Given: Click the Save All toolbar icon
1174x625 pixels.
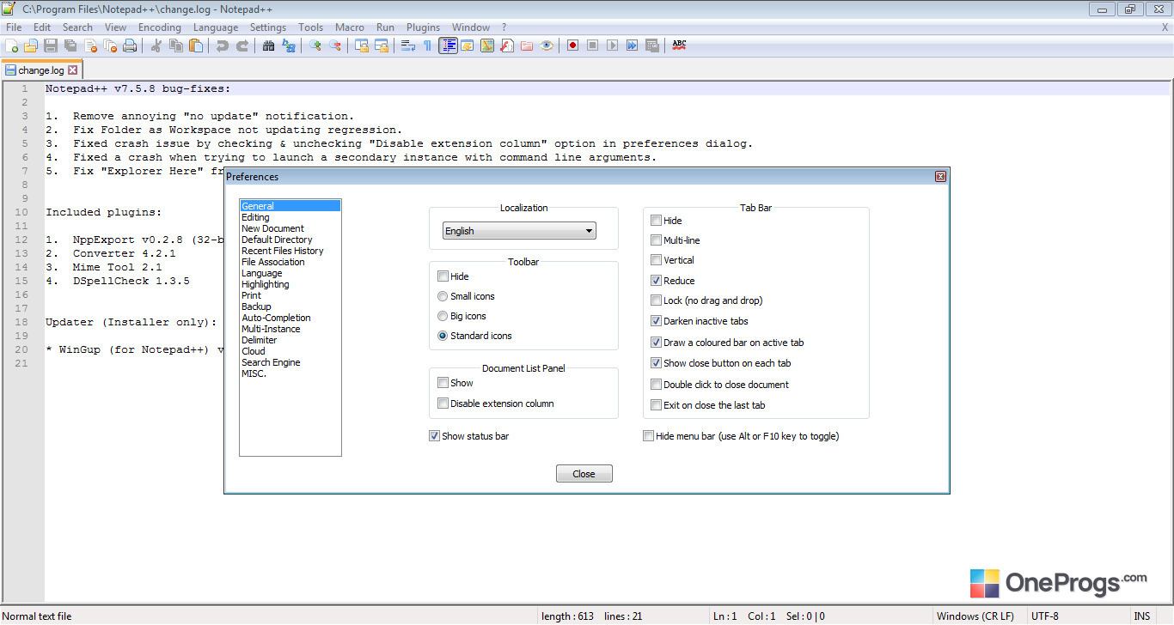Looking at the screenshot, I should [70, 46].
